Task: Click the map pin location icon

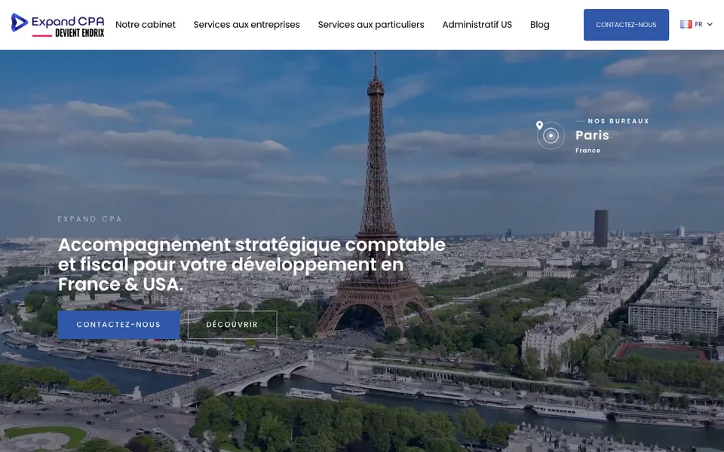Action: (538, 125)
